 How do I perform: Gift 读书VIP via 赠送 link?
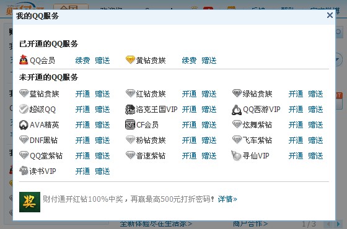tap(102, 171)
